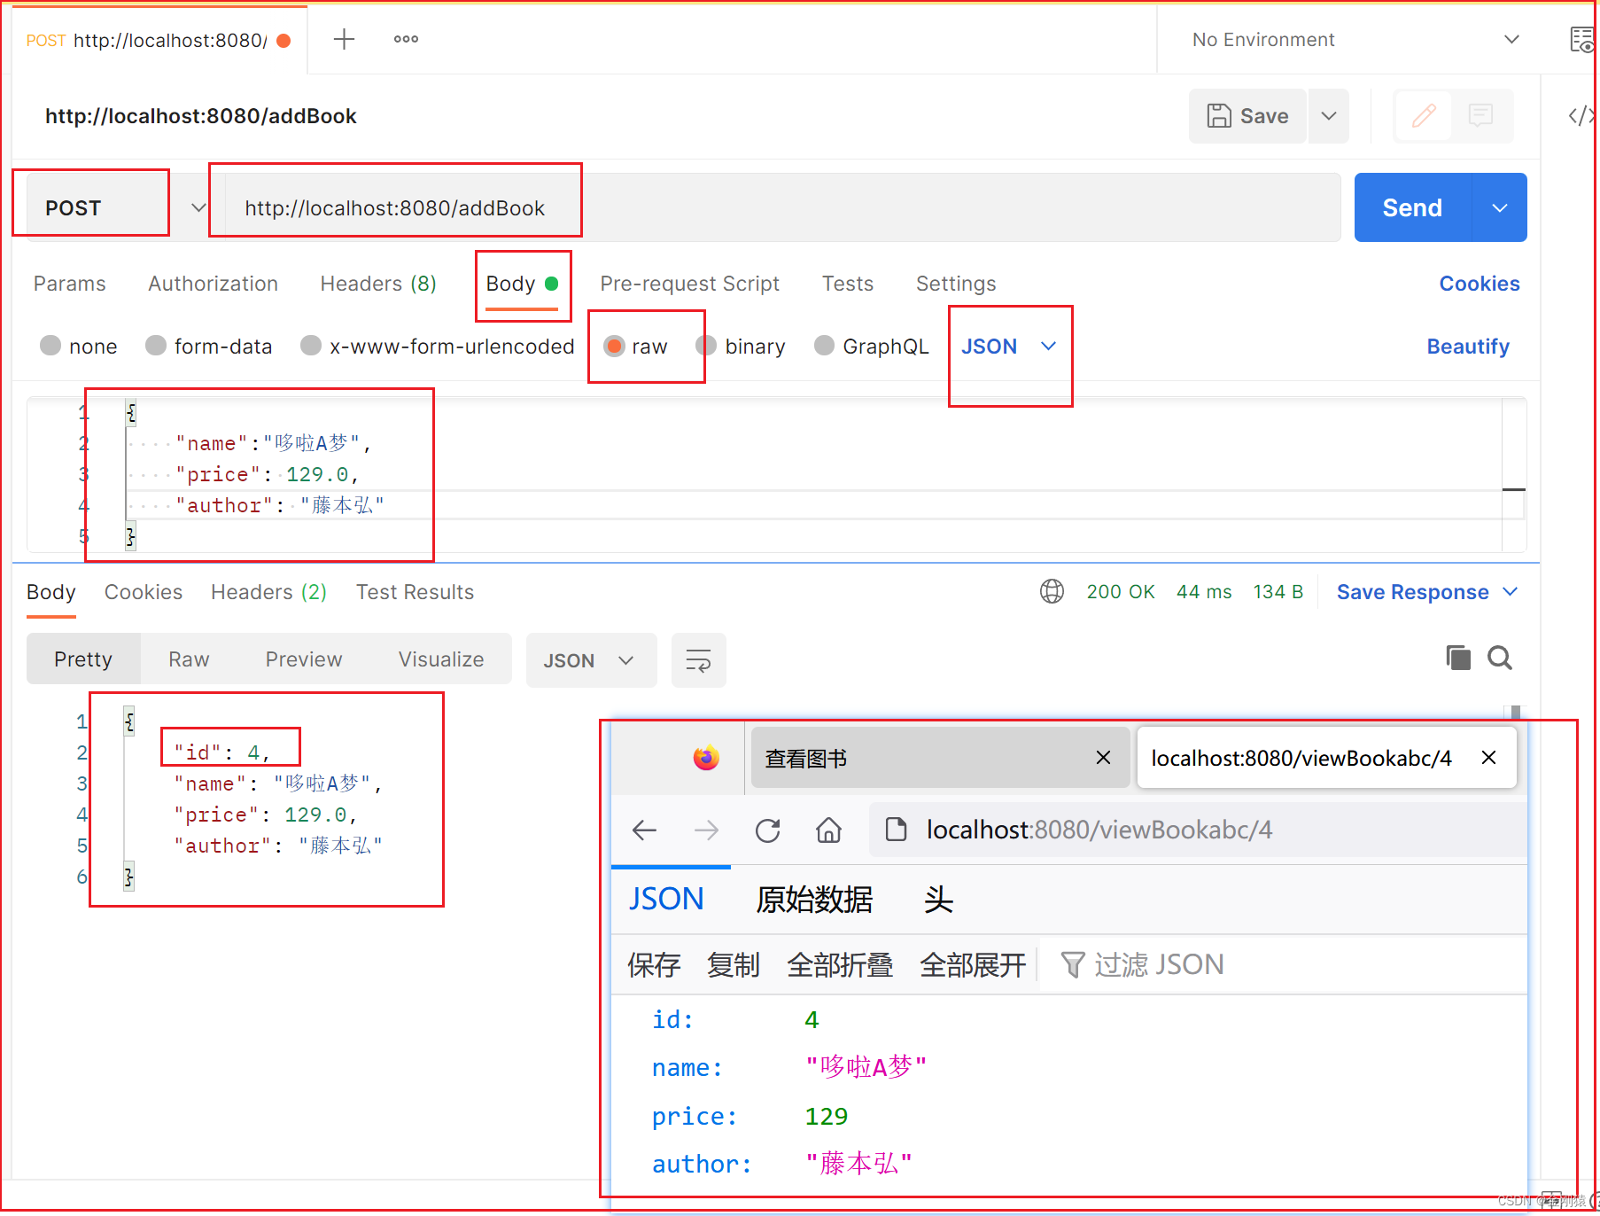Click the POST localhost:8080 request tab
This screenshot has width=1600, height=1216.
coord(158,40)
